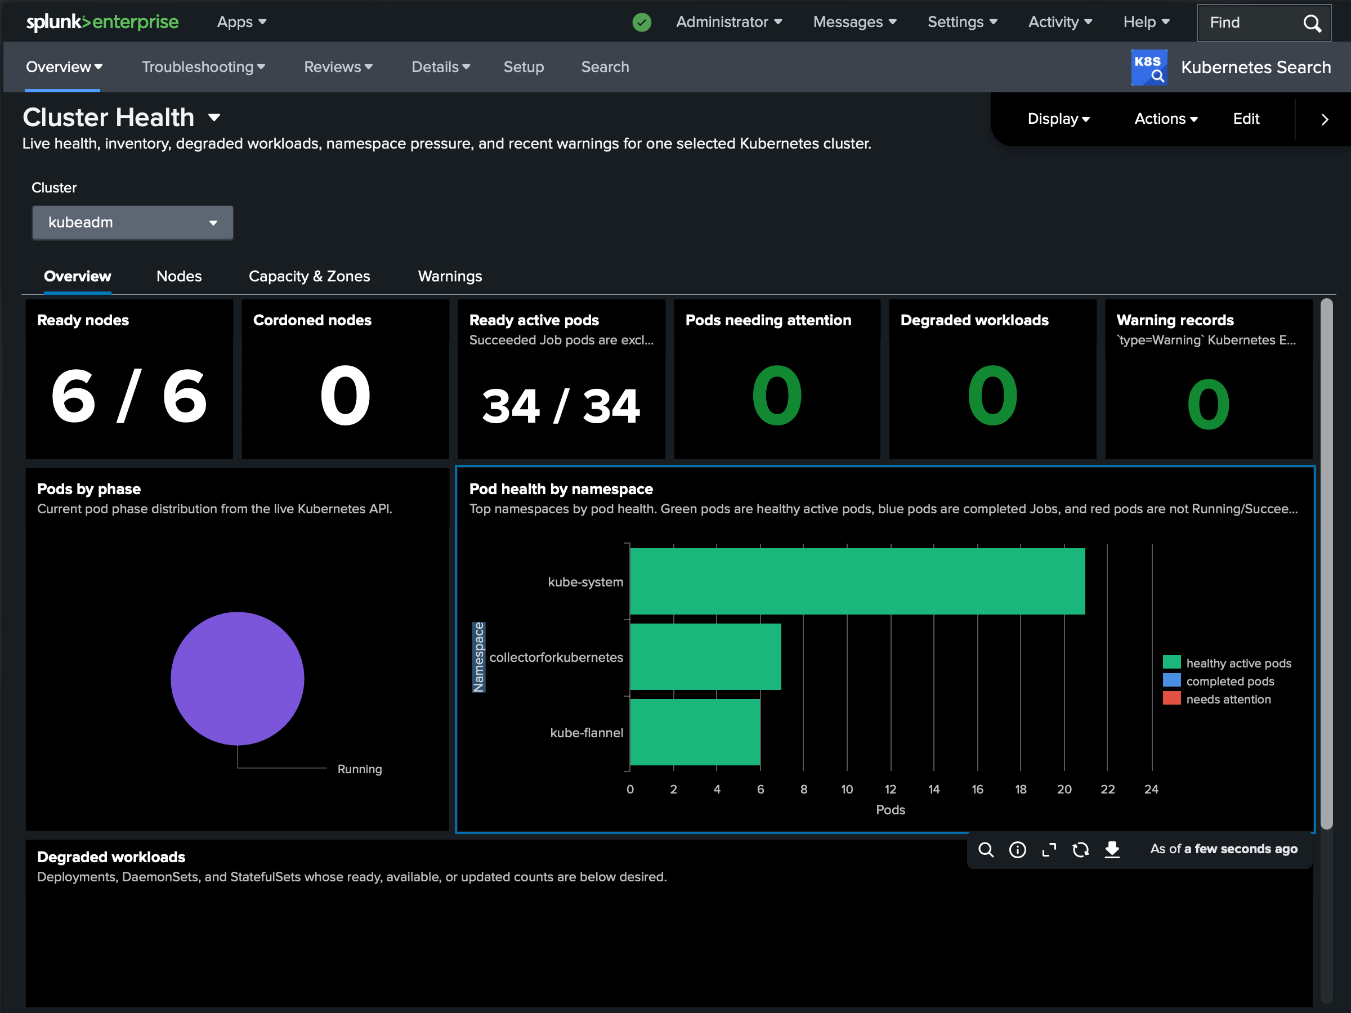
Task: Refresh the Pod health panel
Action: [x=1080, y=849]
